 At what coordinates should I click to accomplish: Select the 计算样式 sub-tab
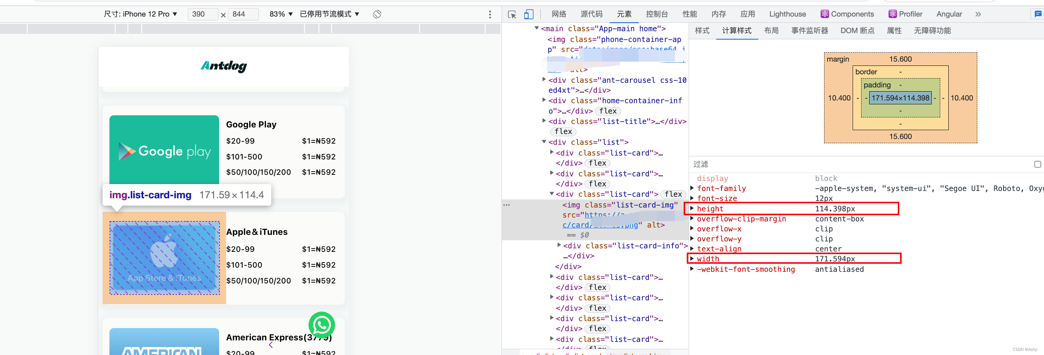click(737, 31)
